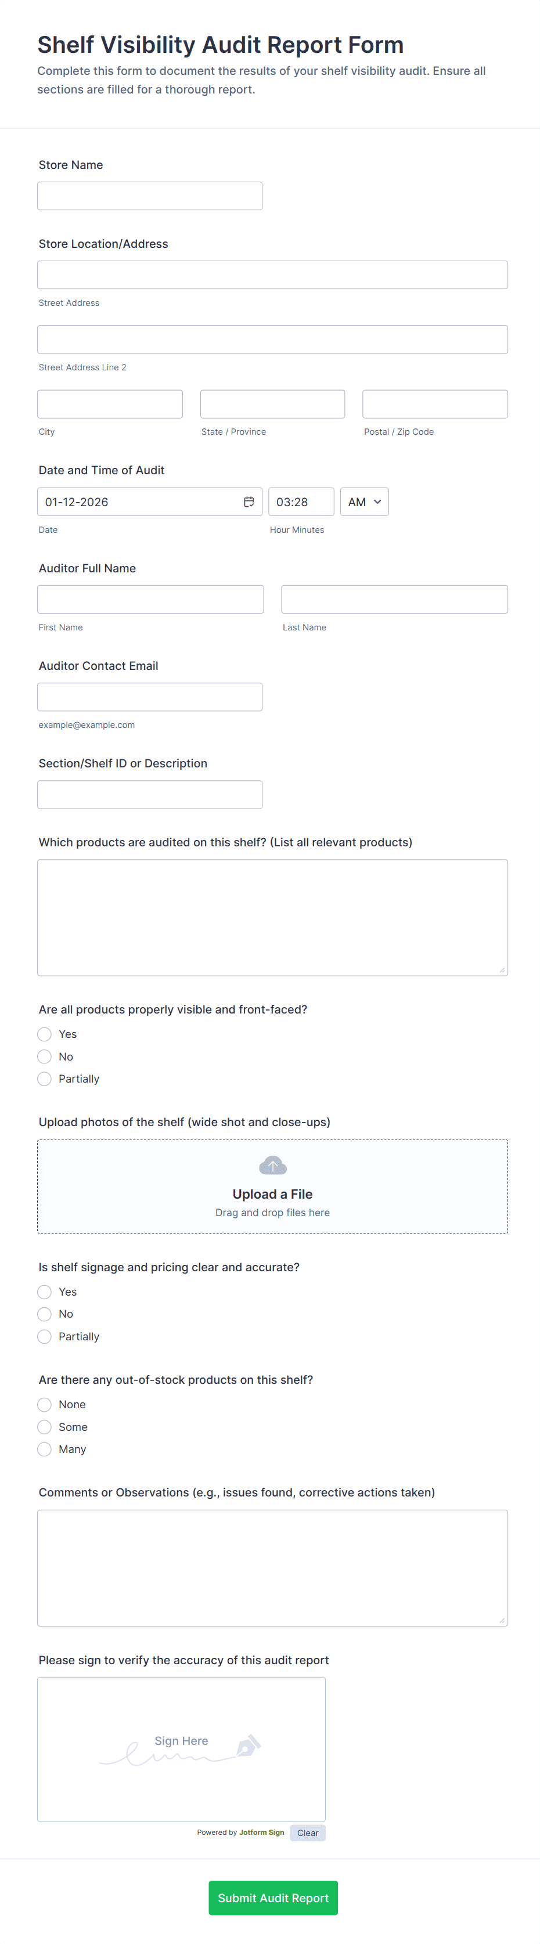The height and width of the screenshot is (1944, 540).
Task: Click the First Name field
Action: tap(150, 598)
